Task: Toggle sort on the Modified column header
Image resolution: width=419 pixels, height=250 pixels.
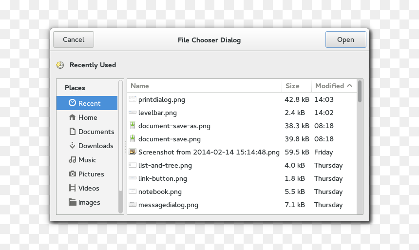Action: [x=334, y=86]
